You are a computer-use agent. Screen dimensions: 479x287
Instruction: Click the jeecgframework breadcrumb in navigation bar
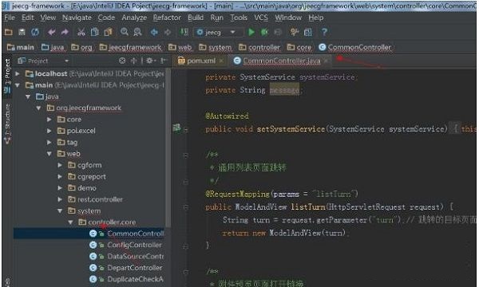(x=130, y=47)
